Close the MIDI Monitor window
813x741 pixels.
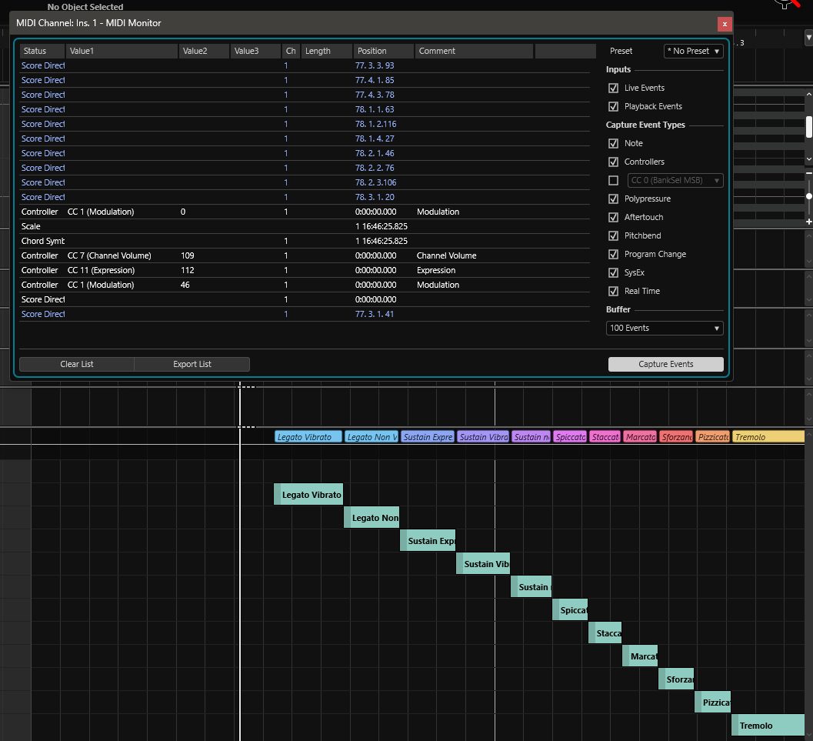click(724, 24)
